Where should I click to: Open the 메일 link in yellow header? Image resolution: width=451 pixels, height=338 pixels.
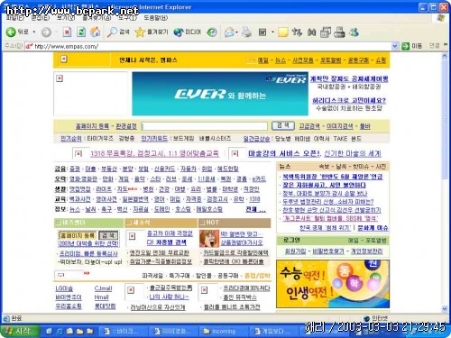coord(262,60)
